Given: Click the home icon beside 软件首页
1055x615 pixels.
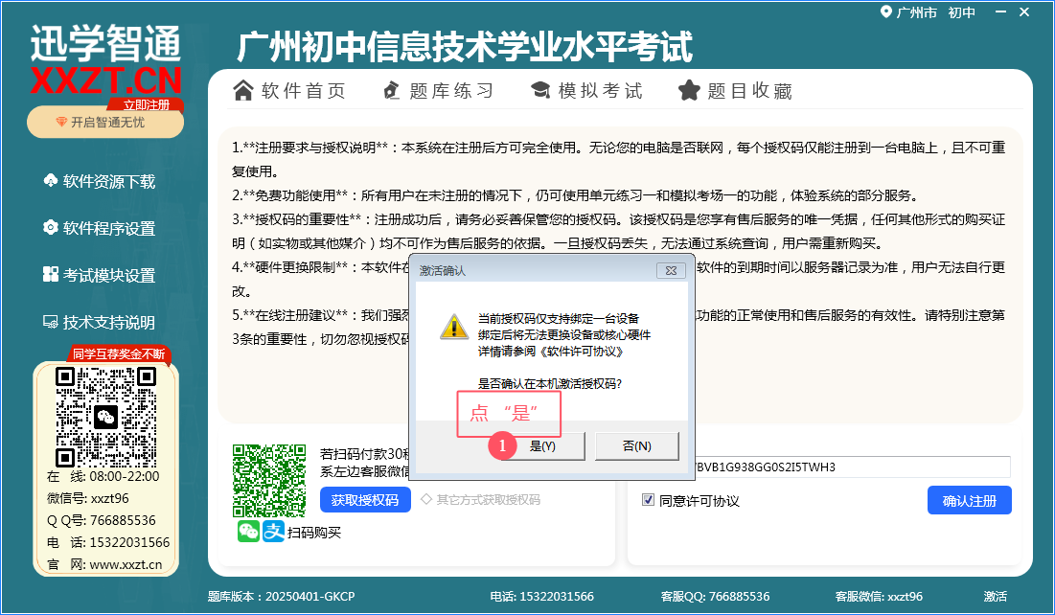Looking at the screenshot, I should (x=242, y=90).
